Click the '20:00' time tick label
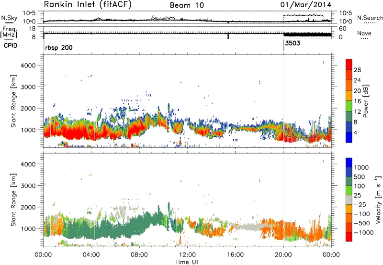 (x=283, y=255)
